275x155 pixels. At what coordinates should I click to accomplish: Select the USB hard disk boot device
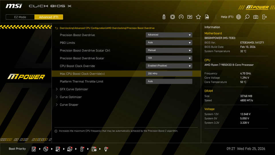[58, 149]
